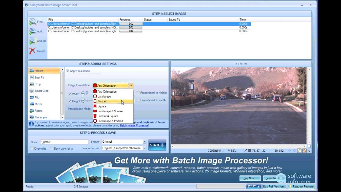
Task: Click the crosshair move icon in preview bar
Action: [x=290, y=151]
